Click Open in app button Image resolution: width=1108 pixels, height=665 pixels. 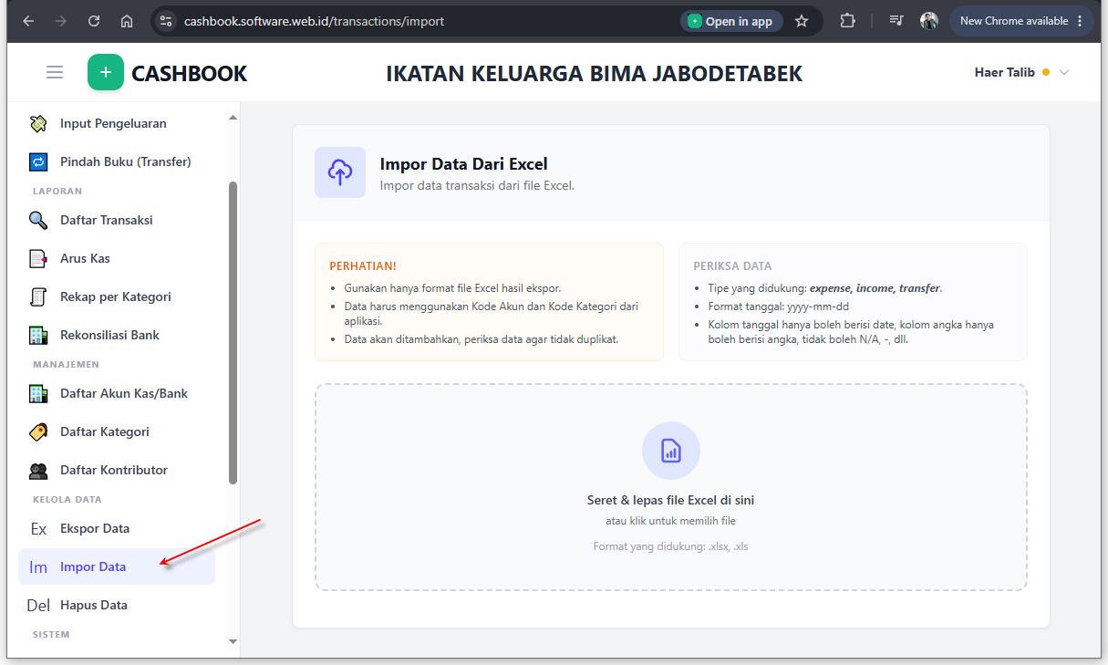click(730, 21)
